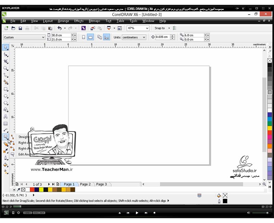Select the Fill bucket tool in the toolbox
274x223 pixels.
point(6,165)
